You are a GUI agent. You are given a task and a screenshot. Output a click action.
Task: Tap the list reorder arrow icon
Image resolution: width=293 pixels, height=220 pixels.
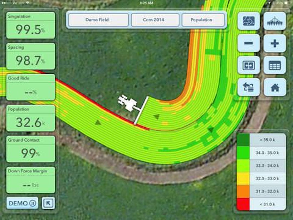(x=249, y=87)
